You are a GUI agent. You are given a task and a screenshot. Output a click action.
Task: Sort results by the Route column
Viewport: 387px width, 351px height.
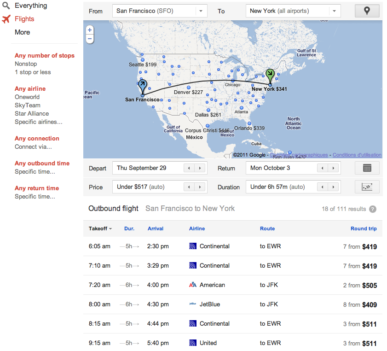pyautogui.click(x=267, y=229)
